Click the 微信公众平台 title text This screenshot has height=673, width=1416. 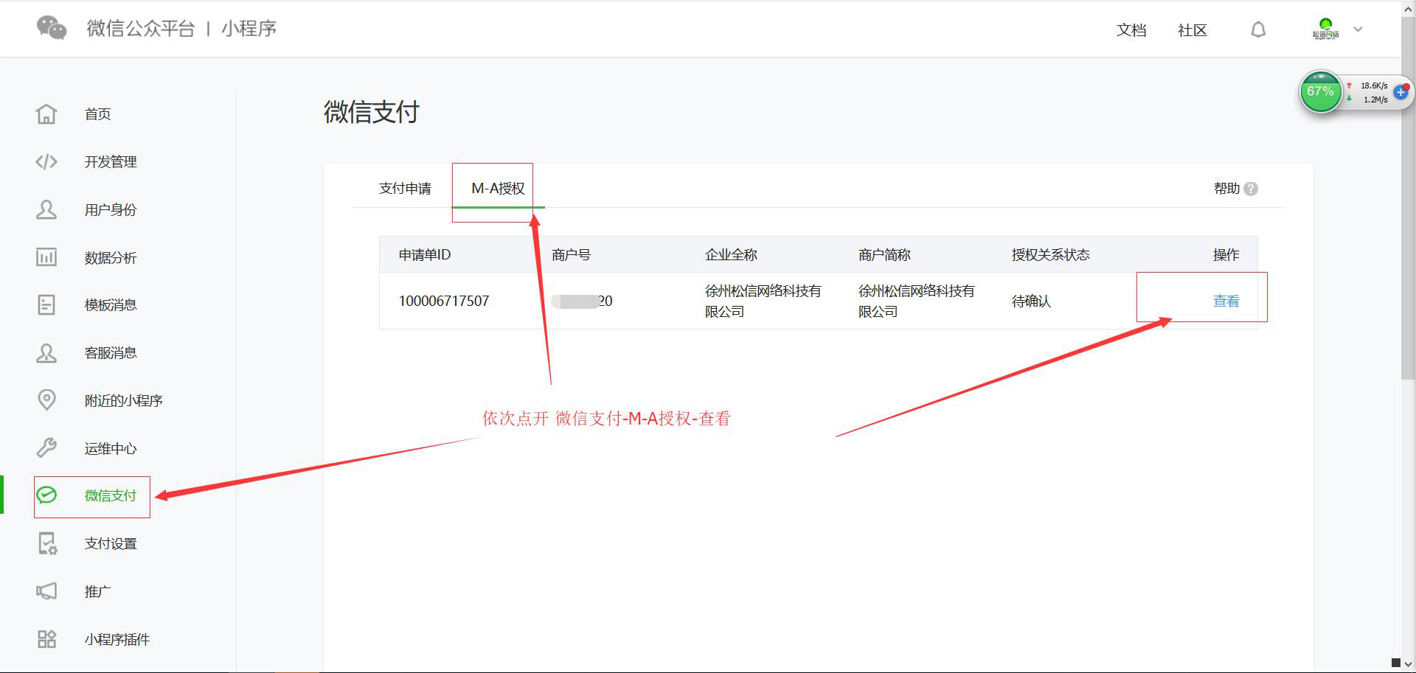141,28
